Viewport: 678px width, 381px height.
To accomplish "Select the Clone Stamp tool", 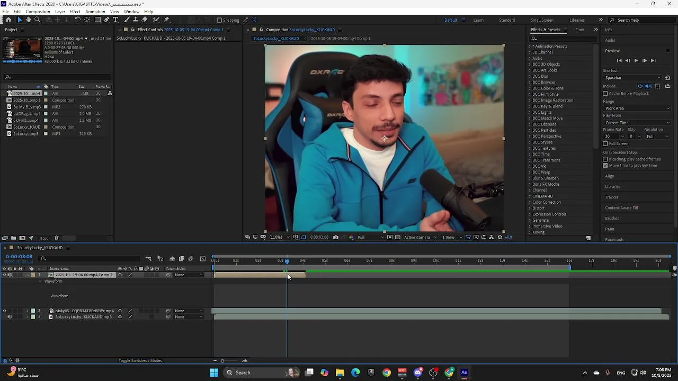I will click(x=136, y=20).
